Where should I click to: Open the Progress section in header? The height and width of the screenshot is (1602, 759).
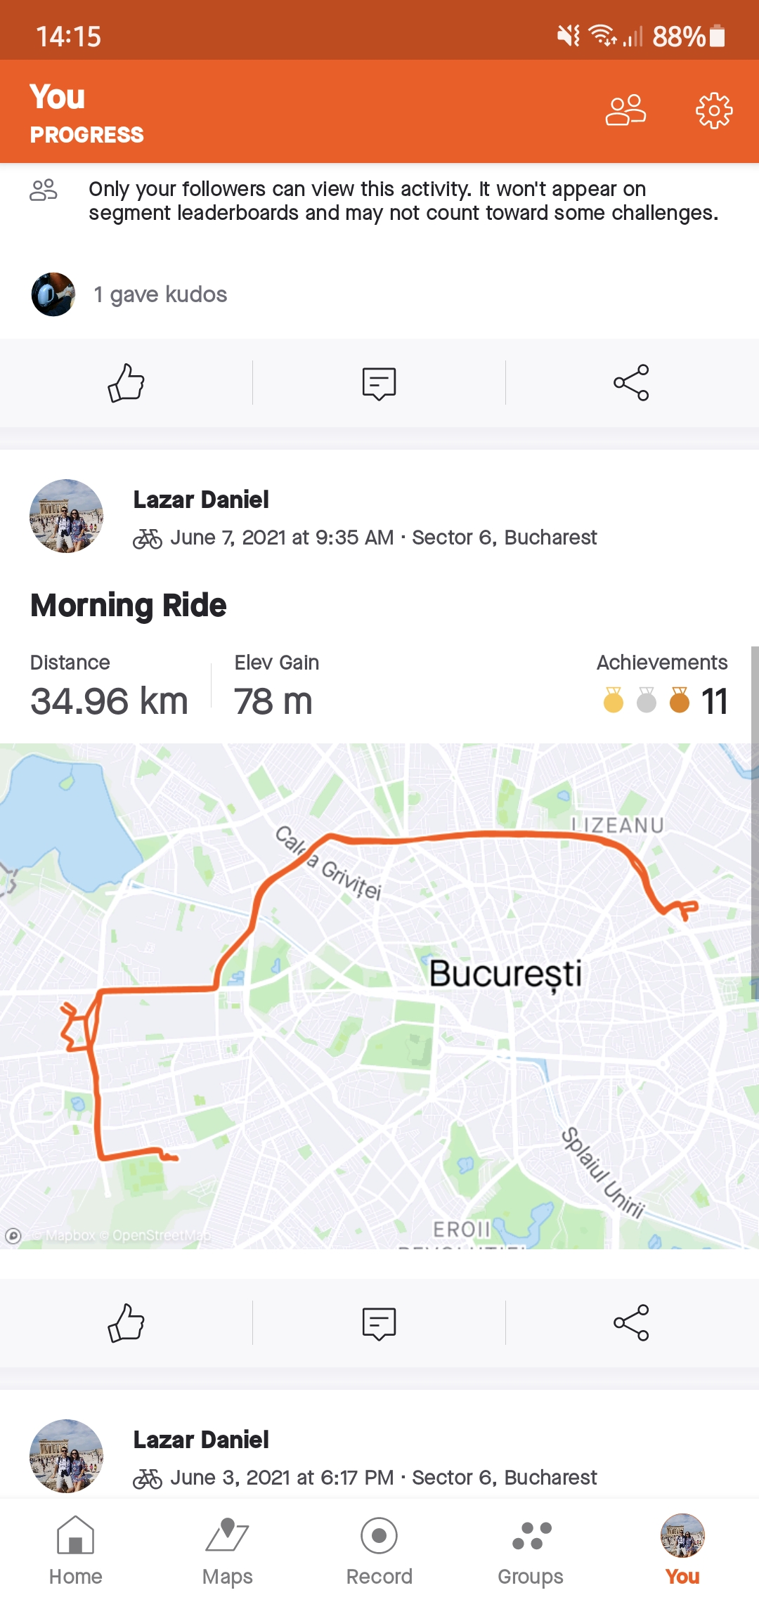pos(87,135)
